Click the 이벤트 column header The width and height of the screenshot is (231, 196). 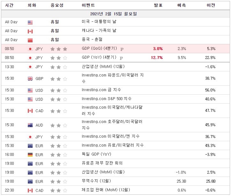pyautogui.click(x=88, y=5)
